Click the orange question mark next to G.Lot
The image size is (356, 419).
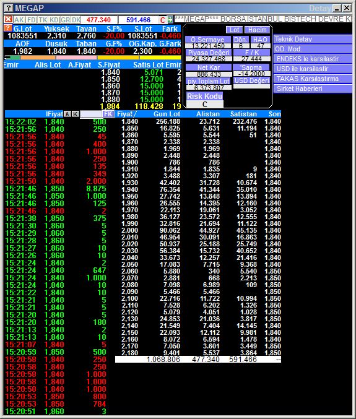click(8, 28)
